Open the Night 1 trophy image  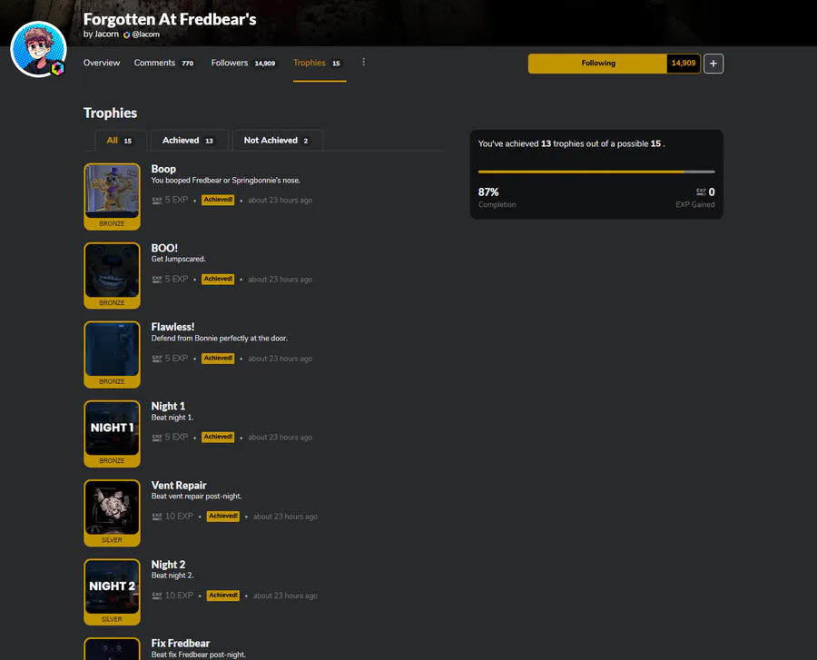(112, 433)
